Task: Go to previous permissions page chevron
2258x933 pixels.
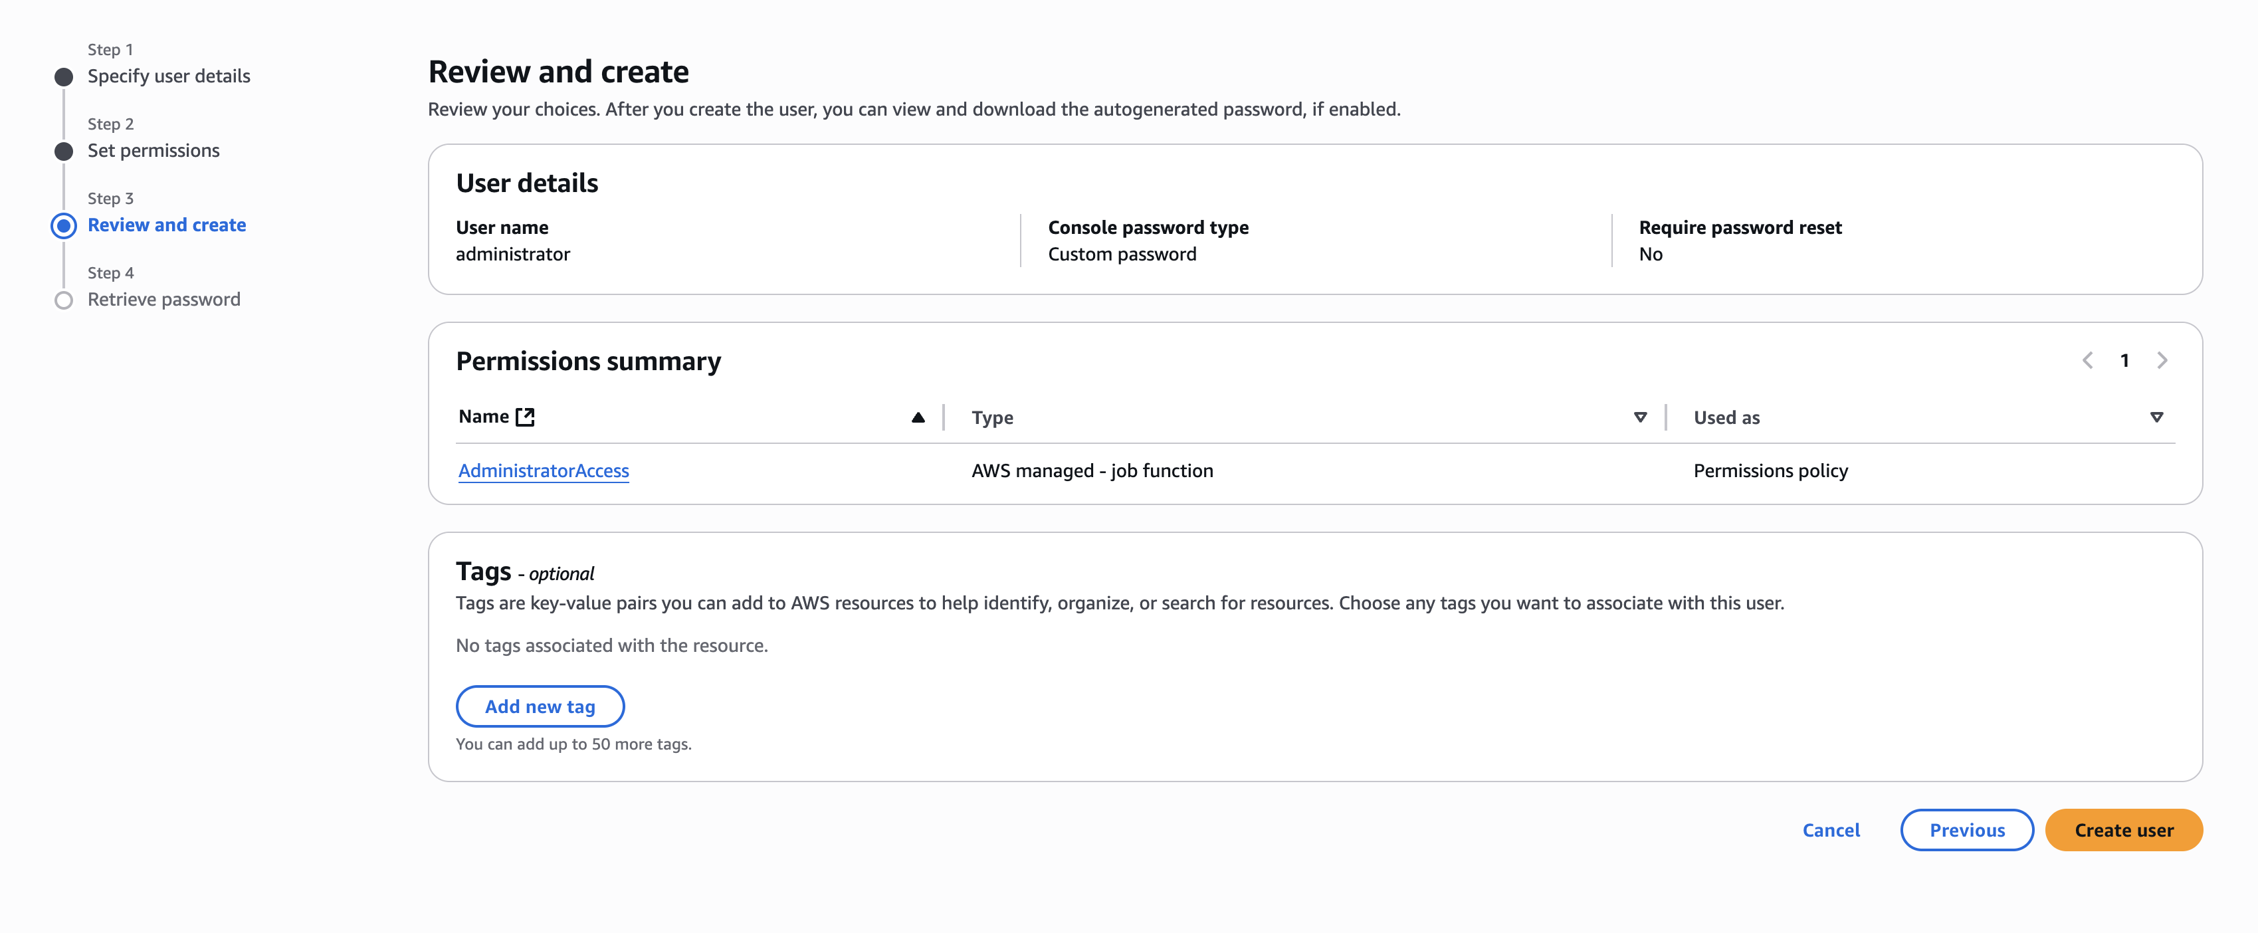Action: tap(2088, 360)
